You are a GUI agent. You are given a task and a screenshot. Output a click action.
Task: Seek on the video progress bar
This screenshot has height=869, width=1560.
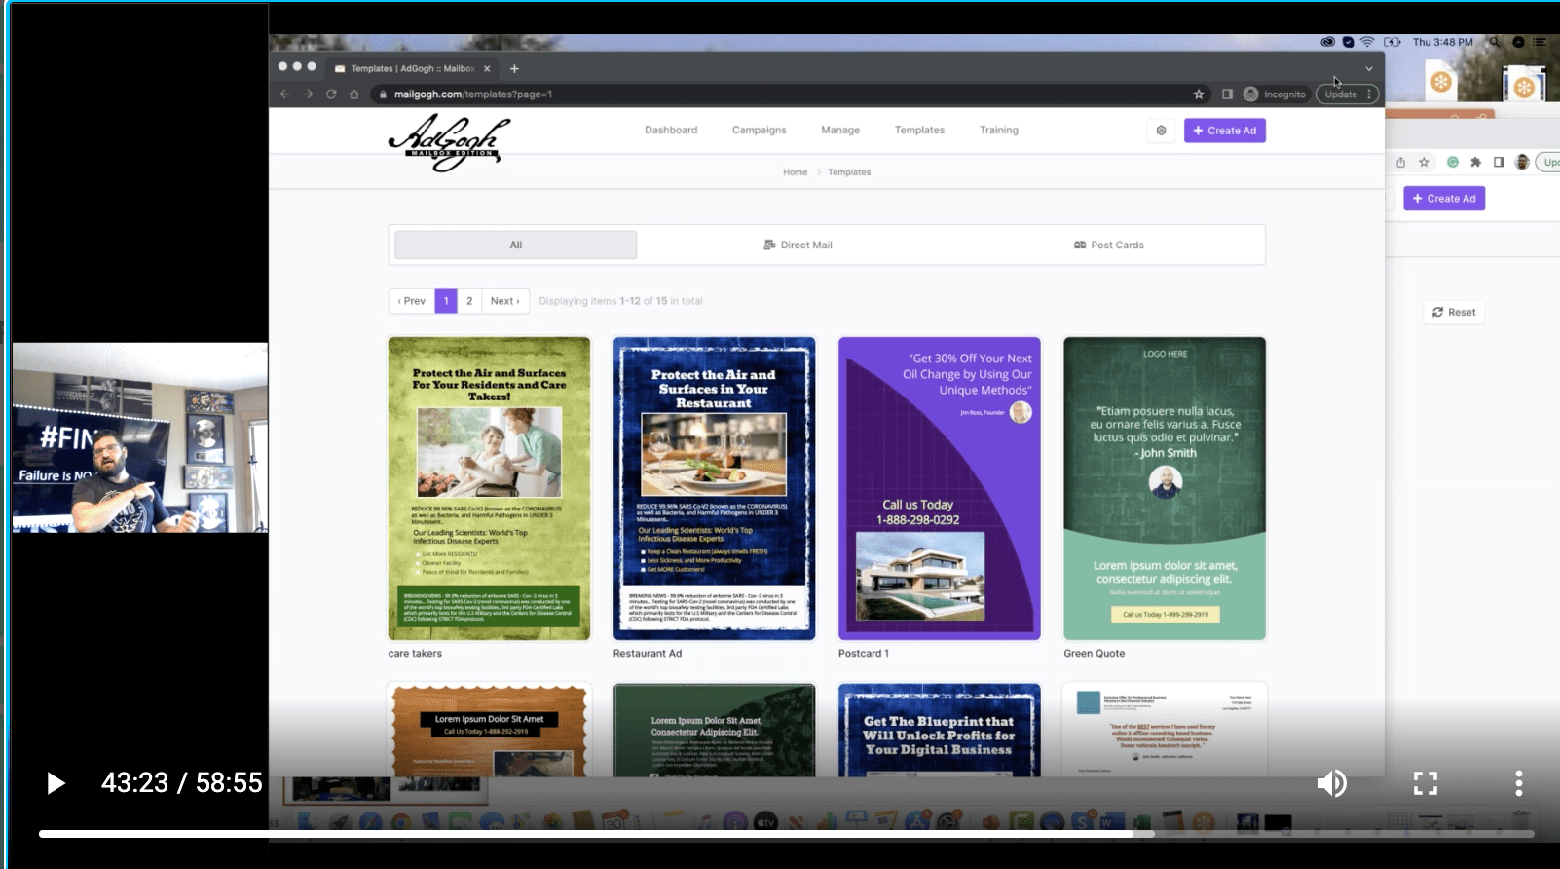click(787, 834)
